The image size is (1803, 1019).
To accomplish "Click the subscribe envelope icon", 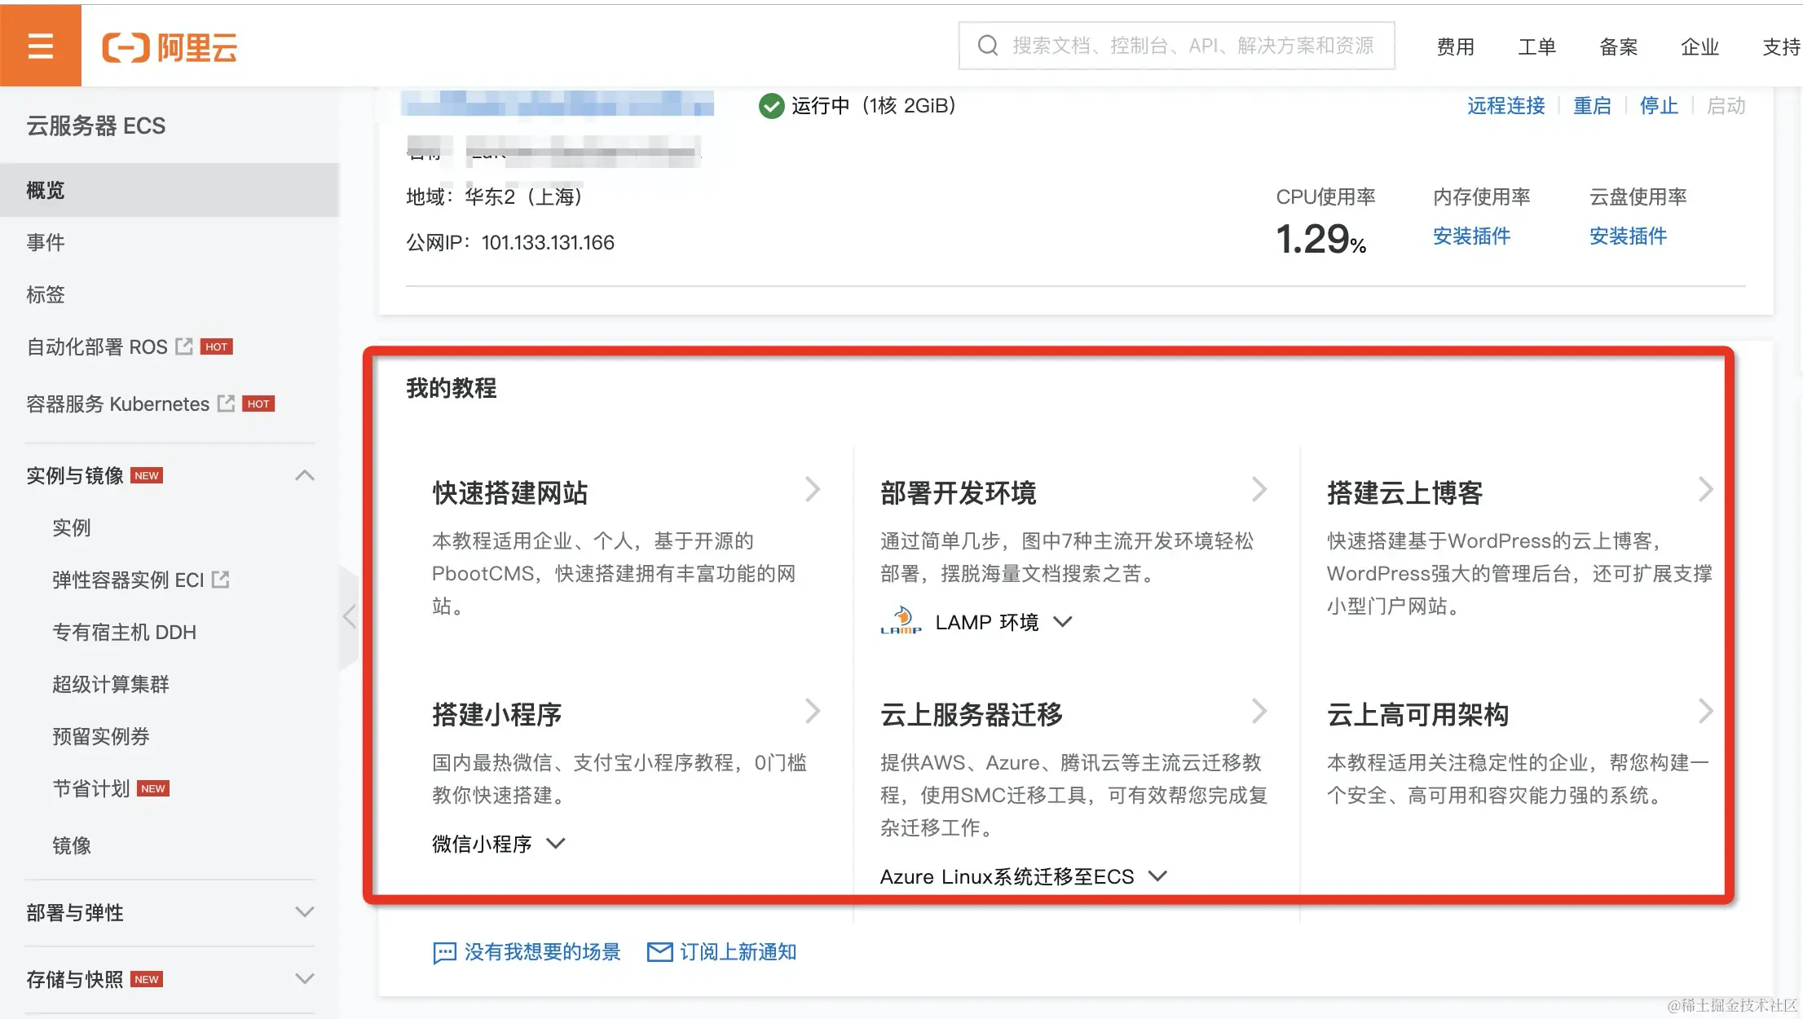I will coord(659,951).
